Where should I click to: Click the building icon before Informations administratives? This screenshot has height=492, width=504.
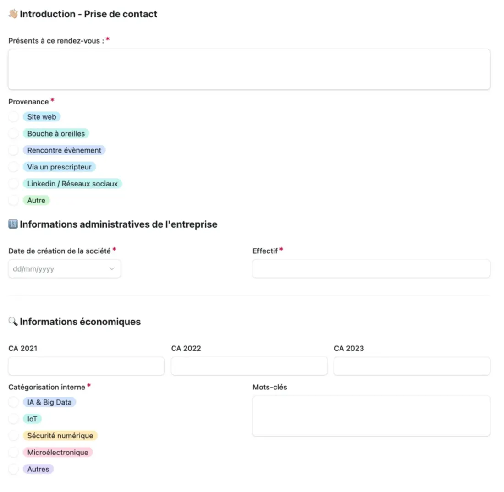(x=13, y=224)
